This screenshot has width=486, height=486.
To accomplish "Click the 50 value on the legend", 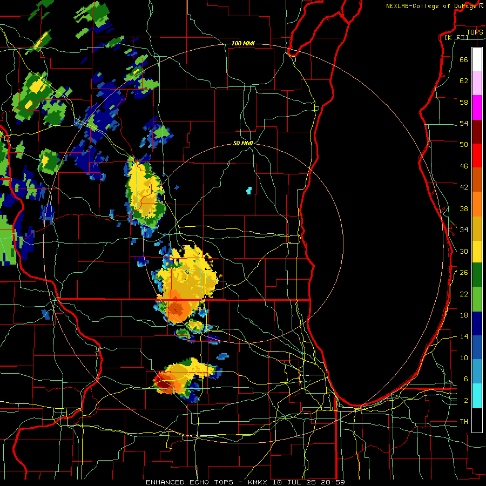I will click(464, 145).
